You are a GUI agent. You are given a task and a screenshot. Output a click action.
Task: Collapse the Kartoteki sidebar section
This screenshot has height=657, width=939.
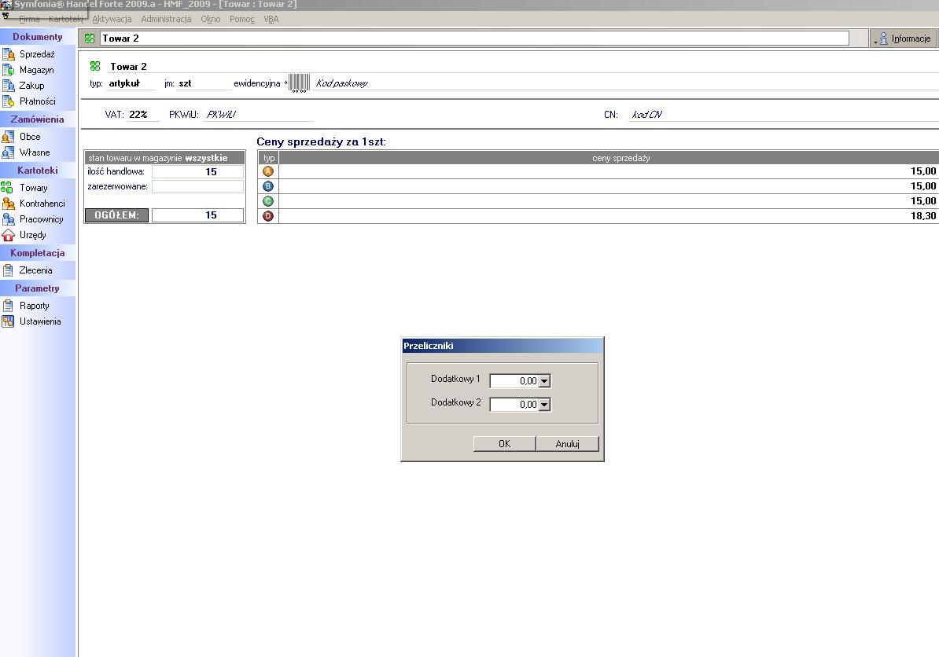(x=38, y=170)
